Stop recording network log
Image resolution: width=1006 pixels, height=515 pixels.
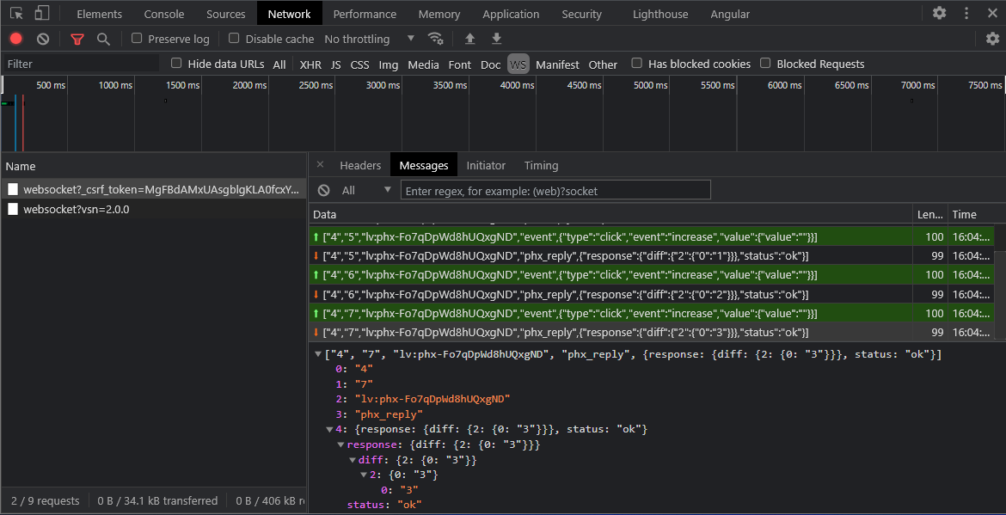pyautogui.click(x=14, y=39)
